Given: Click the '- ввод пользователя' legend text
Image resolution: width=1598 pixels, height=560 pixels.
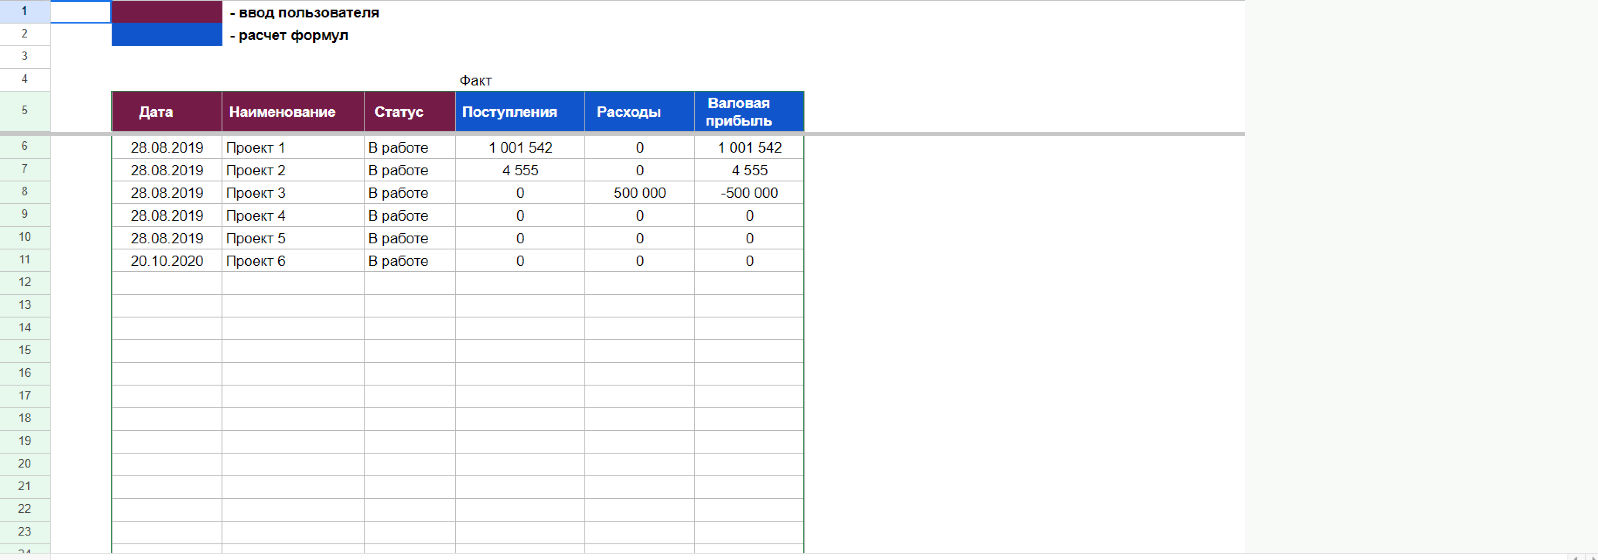Looking at the screenshot, I should (304, 12).
